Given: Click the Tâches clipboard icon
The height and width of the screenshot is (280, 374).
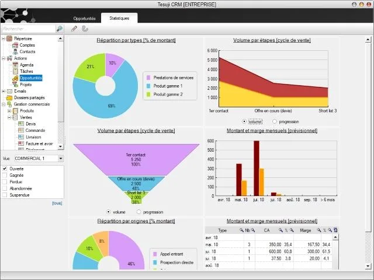Looking at the screenshot, I should click(x=15, y=71).
